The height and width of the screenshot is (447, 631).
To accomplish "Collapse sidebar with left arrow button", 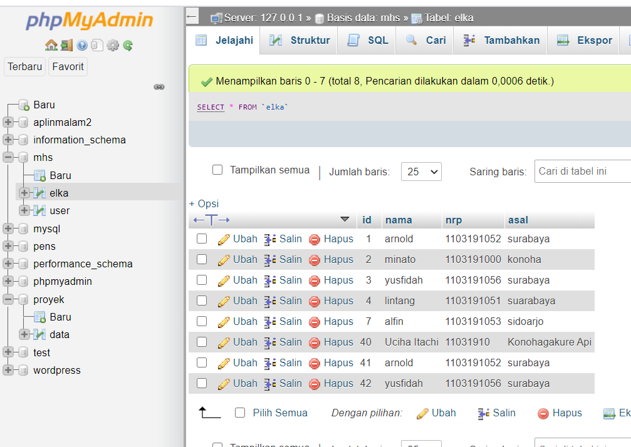I will pos(192,16).
